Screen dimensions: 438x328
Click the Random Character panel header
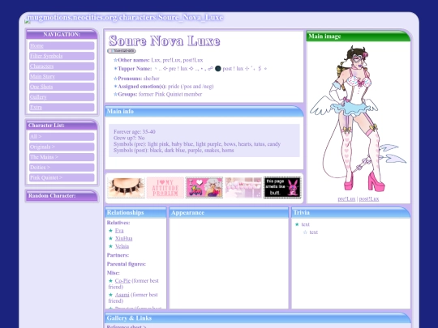pyautogui.click(x=62, y=196)
